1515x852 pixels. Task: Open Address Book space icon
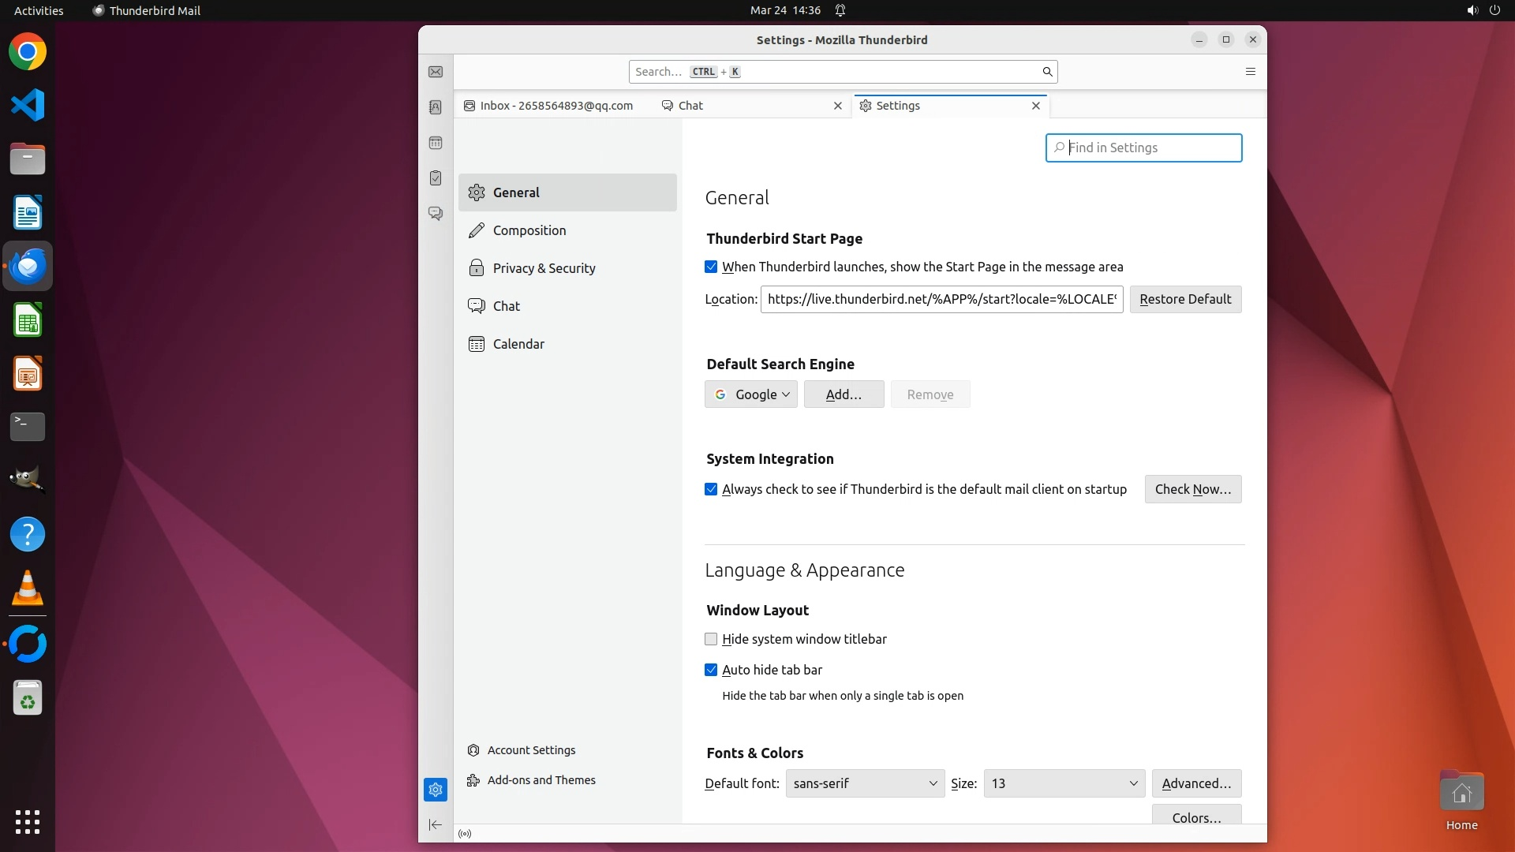[x=436, y=107]
